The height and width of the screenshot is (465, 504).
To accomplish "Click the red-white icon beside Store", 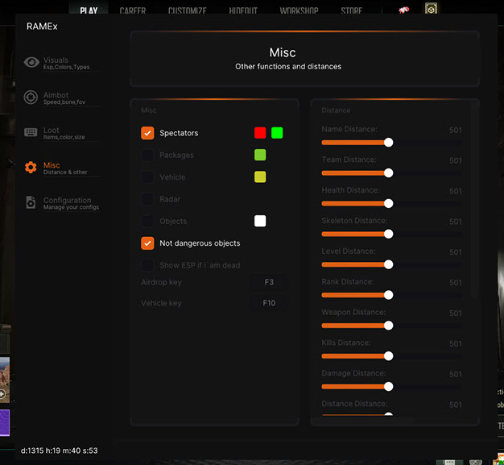I will (x=405, y=10).
